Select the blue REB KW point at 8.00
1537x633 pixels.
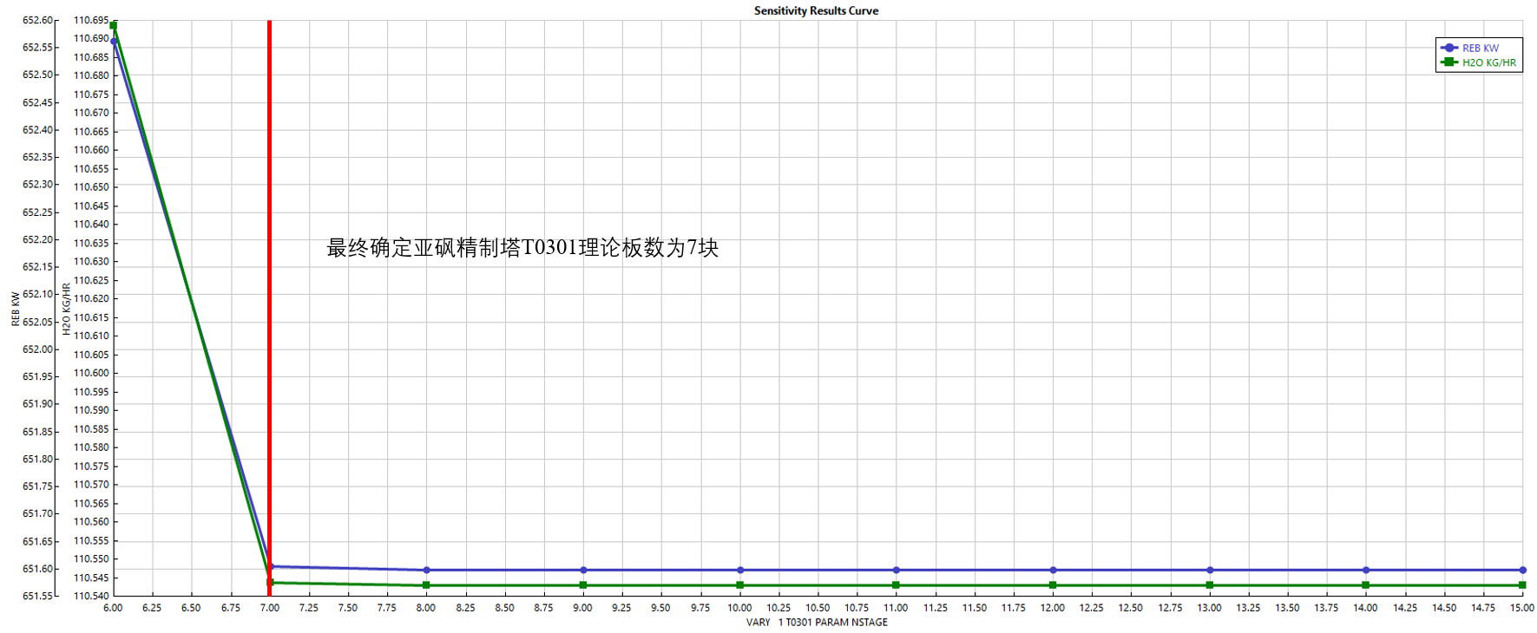pyautogui.click(x=426, y=571)
